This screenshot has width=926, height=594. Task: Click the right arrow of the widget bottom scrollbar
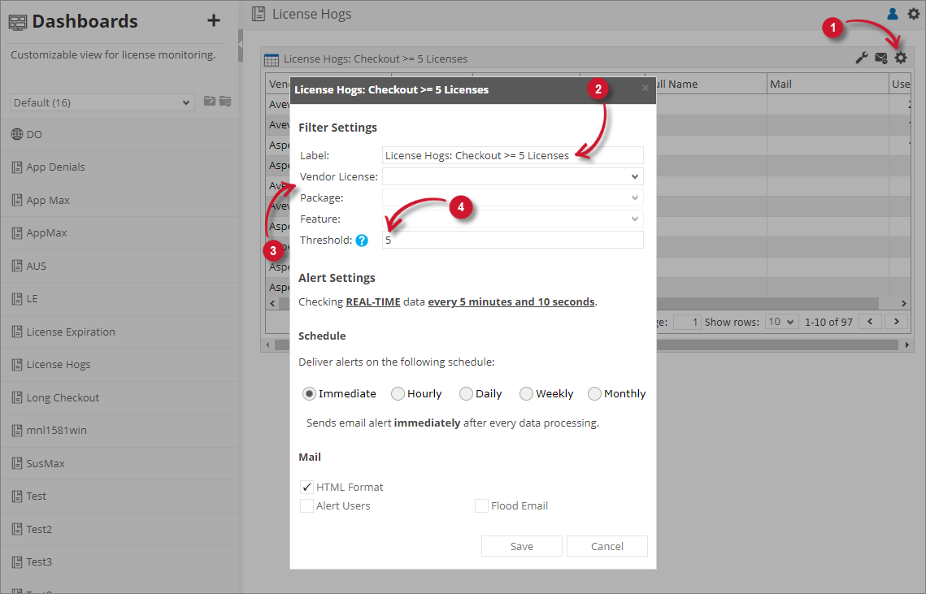(x=907, y=345)
